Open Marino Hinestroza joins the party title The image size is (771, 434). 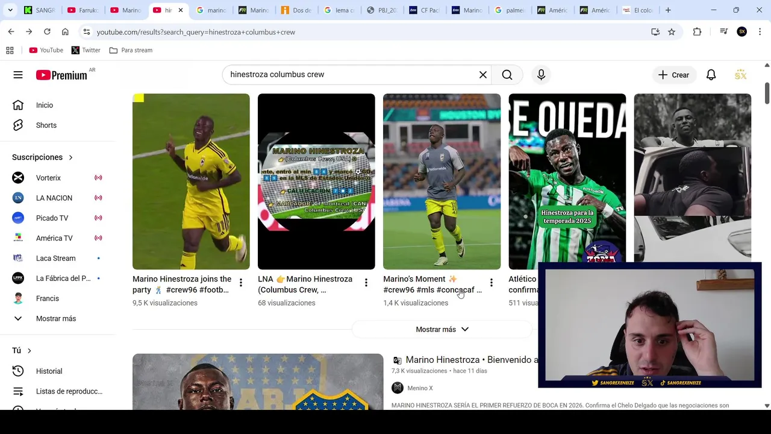[x=182, y=285]
